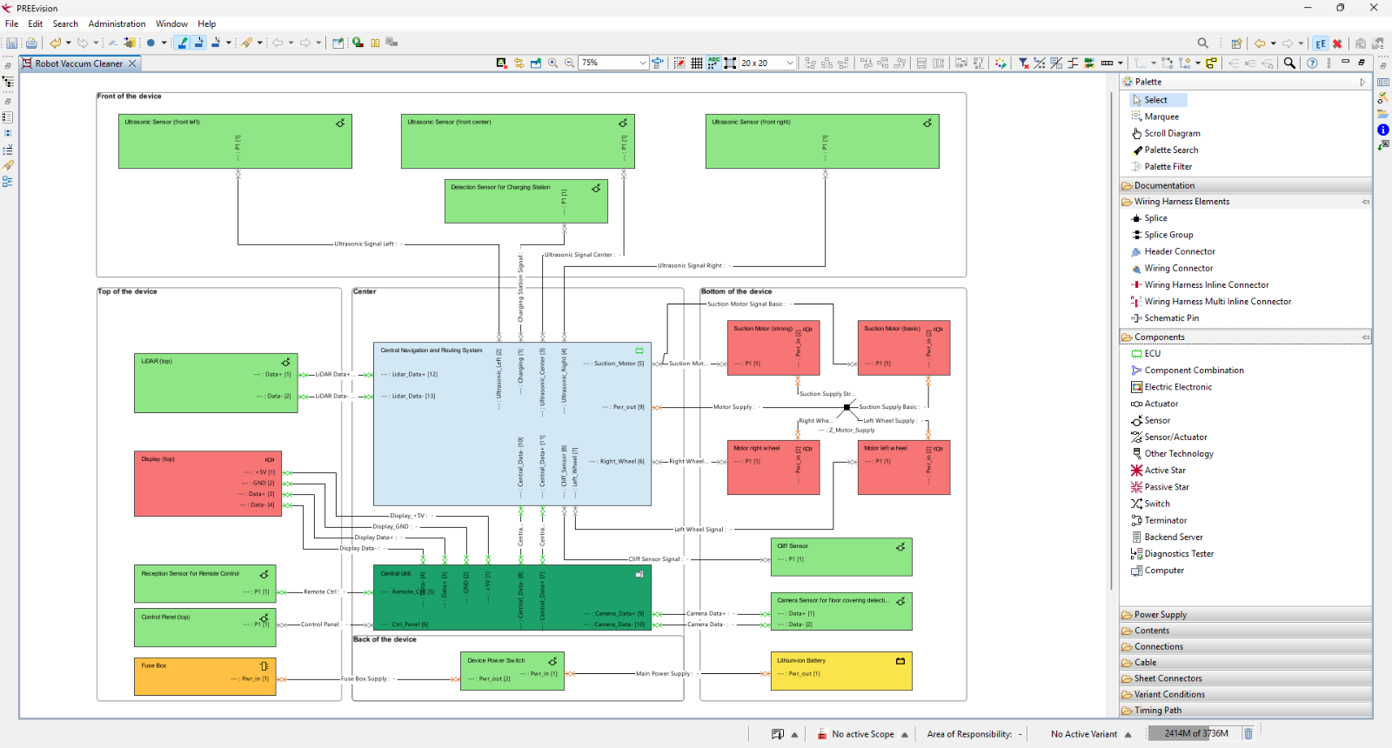
Task: Select the Lithium-ion Battery block
Action: pos(840,671)
